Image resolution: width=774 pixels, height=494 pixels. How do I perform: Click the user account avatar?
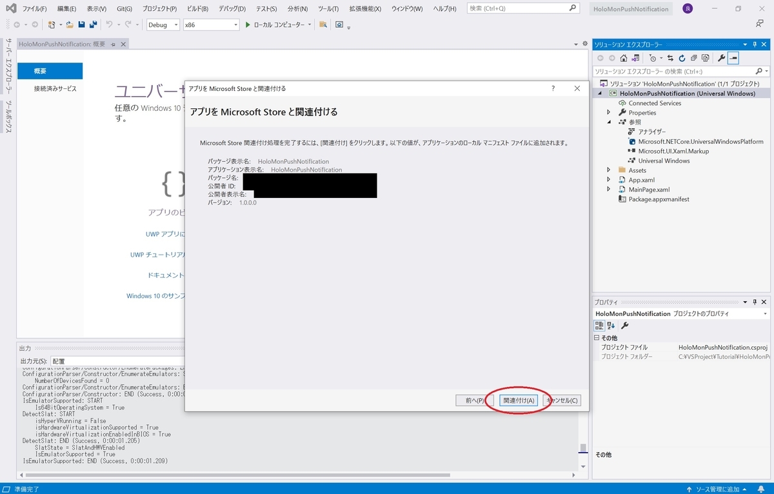tap(686, 9)
